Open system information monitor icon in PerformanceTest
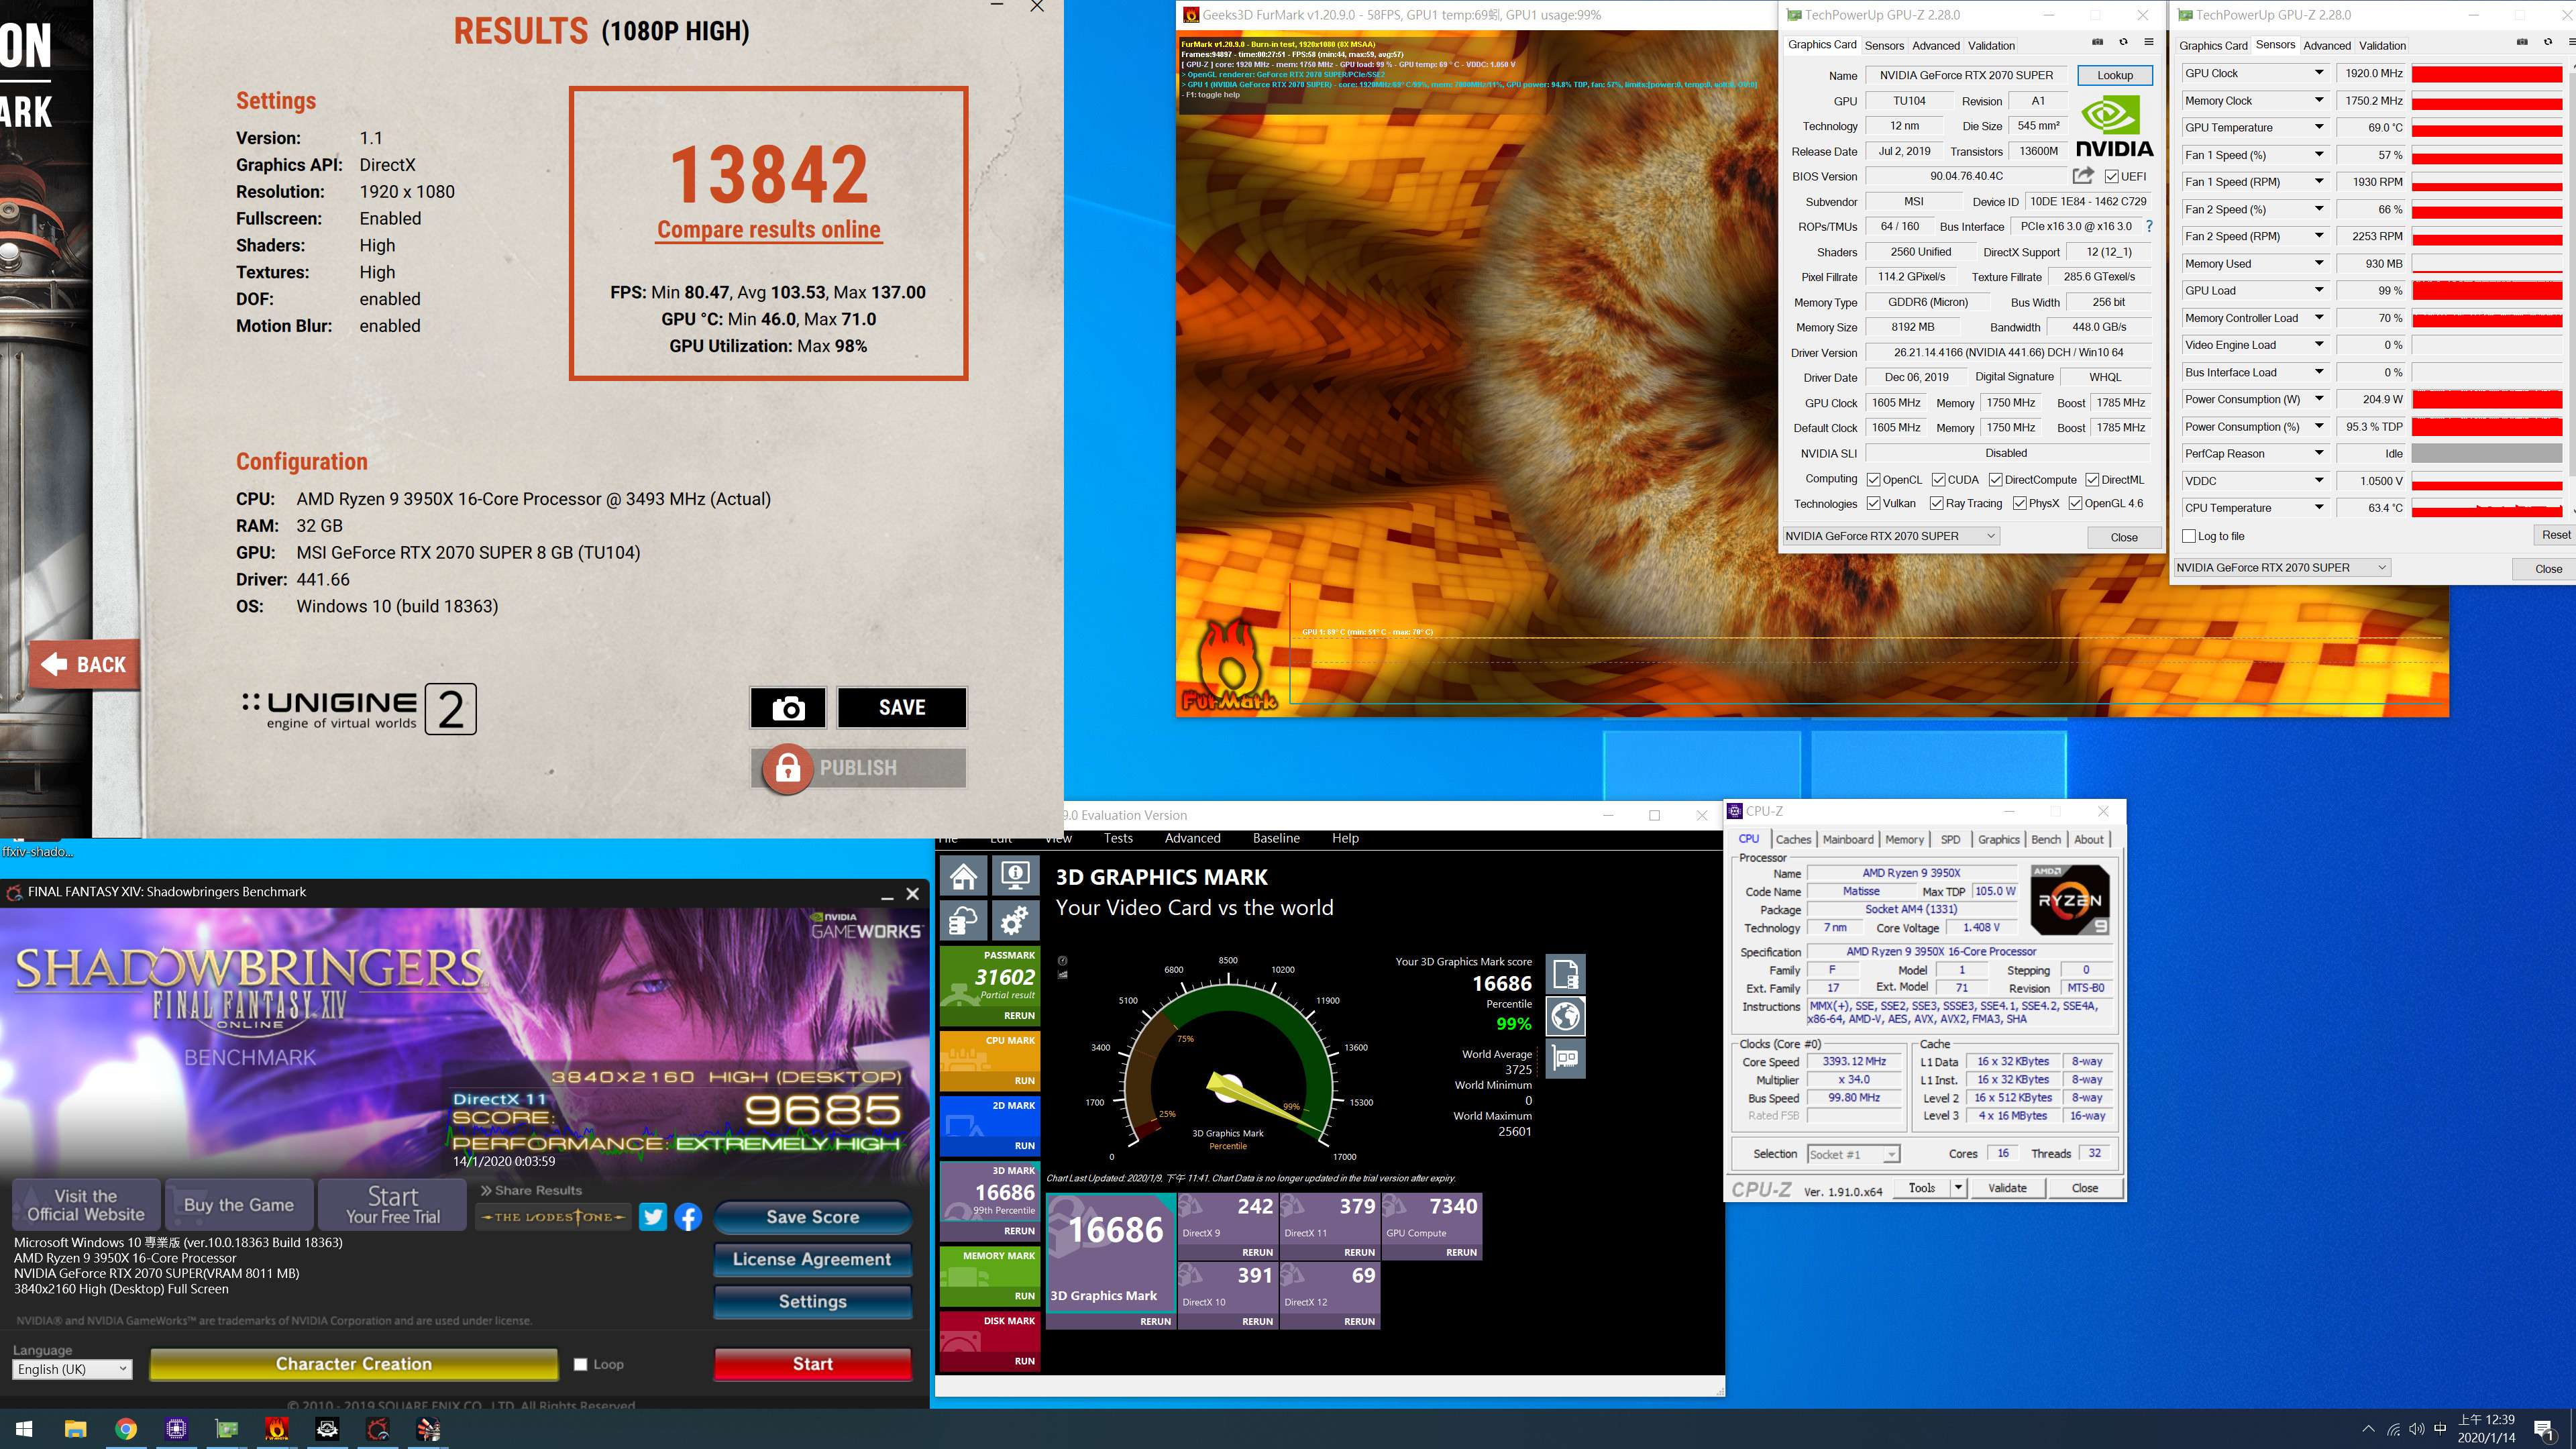 coord(1015,876)
